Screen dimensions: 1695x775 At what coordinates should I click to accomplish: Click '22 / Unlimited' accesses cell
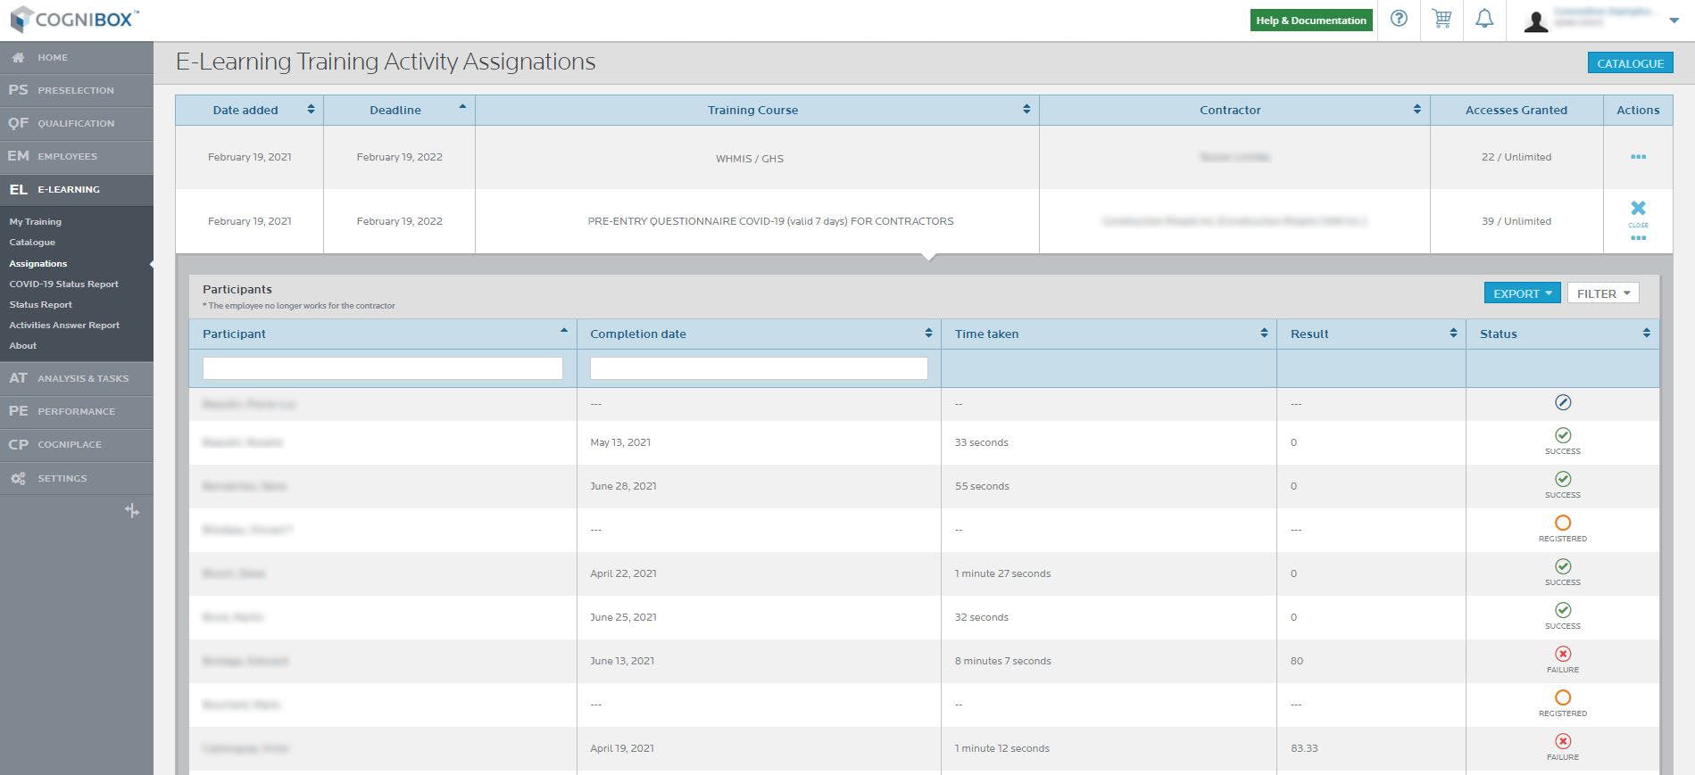coord(1516,157)
